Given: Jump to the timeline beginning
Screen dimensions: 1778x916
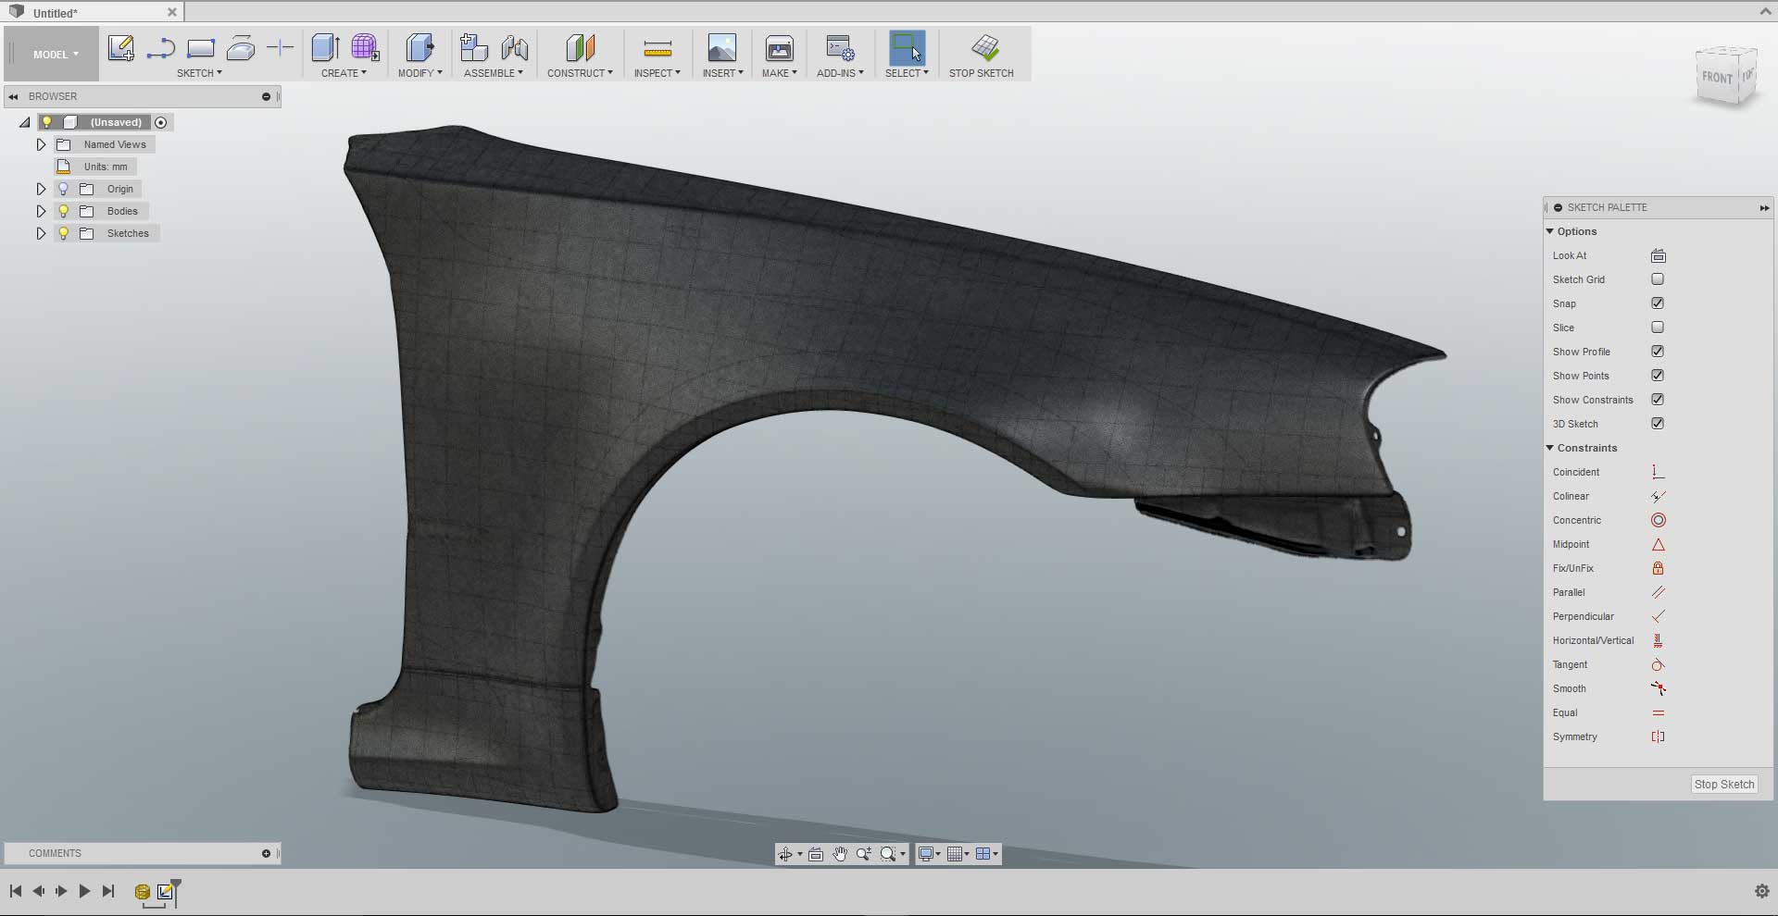Looking at the screenshot, I should [x=16, y=891].
